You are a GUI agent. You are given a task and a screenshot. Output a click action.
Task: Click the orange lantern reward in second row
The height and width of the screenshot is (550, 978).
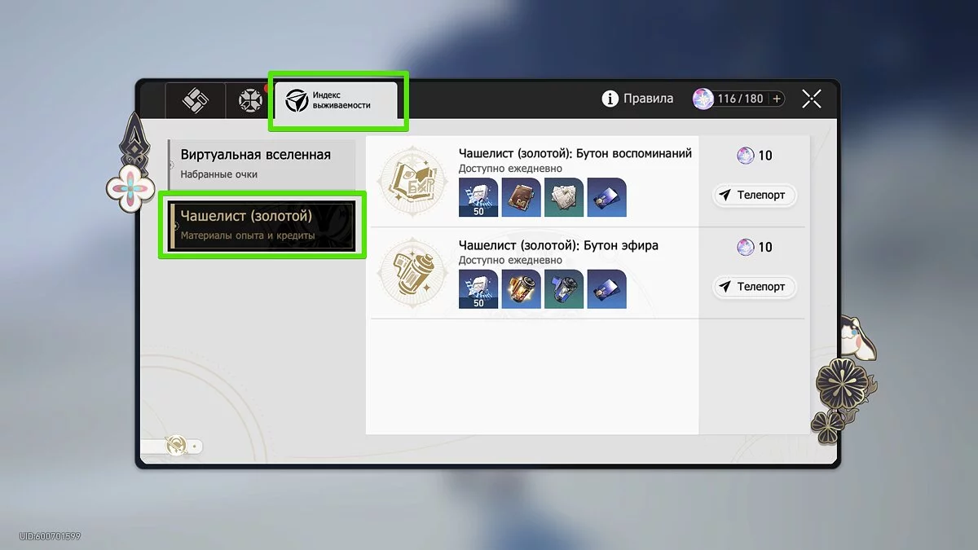[x=521, y=289]
